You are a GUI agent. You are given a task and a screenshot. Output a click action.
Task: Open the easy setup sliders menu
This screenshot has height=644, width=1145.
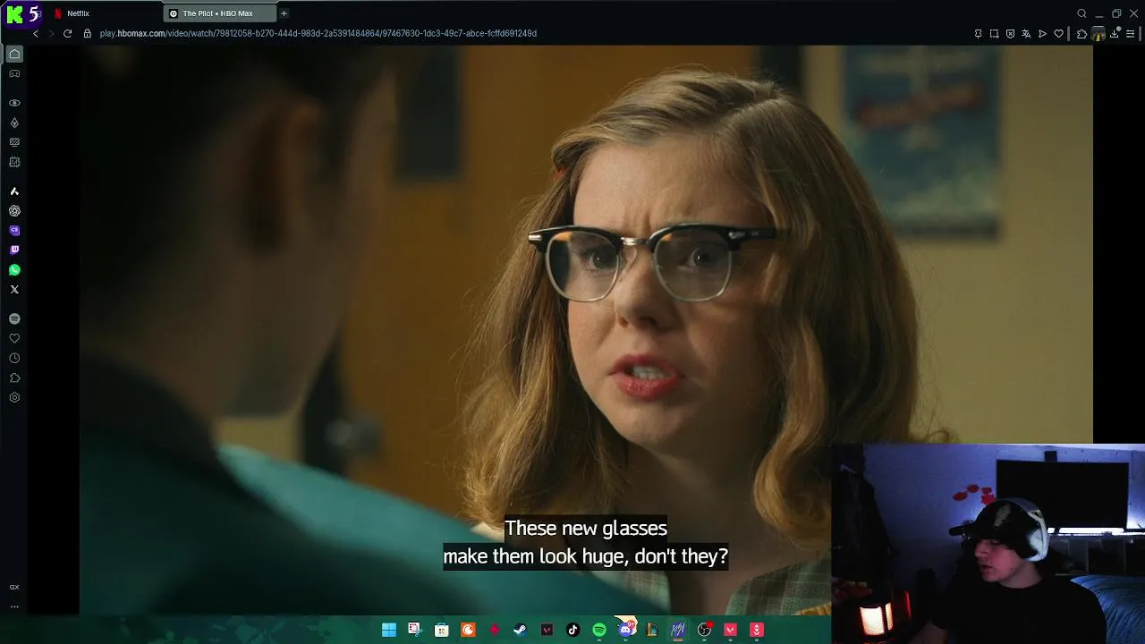coord(1132,34)
